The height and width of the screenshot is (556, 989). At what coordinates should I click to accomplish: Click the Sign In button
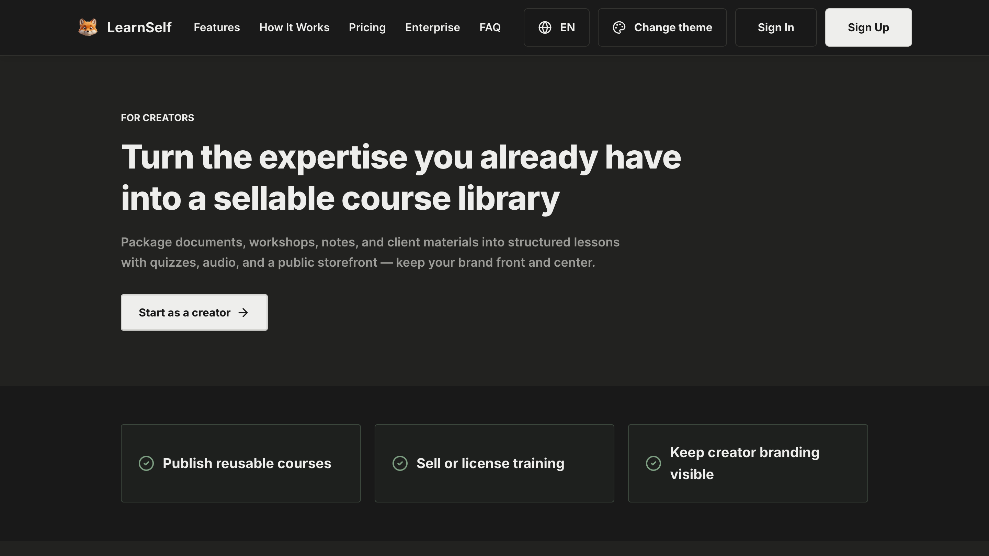(x=775, y=27)
